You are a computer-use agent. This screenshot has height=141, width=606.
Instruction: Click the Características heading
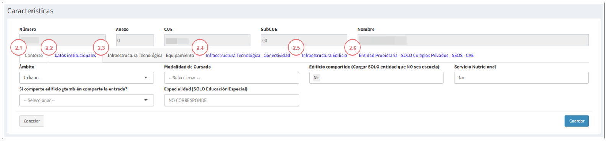point(30,11)
